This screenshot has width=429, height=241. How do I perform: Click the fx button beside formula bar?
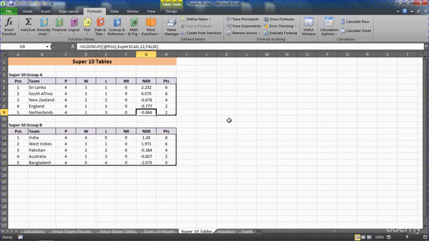point(73,46)
